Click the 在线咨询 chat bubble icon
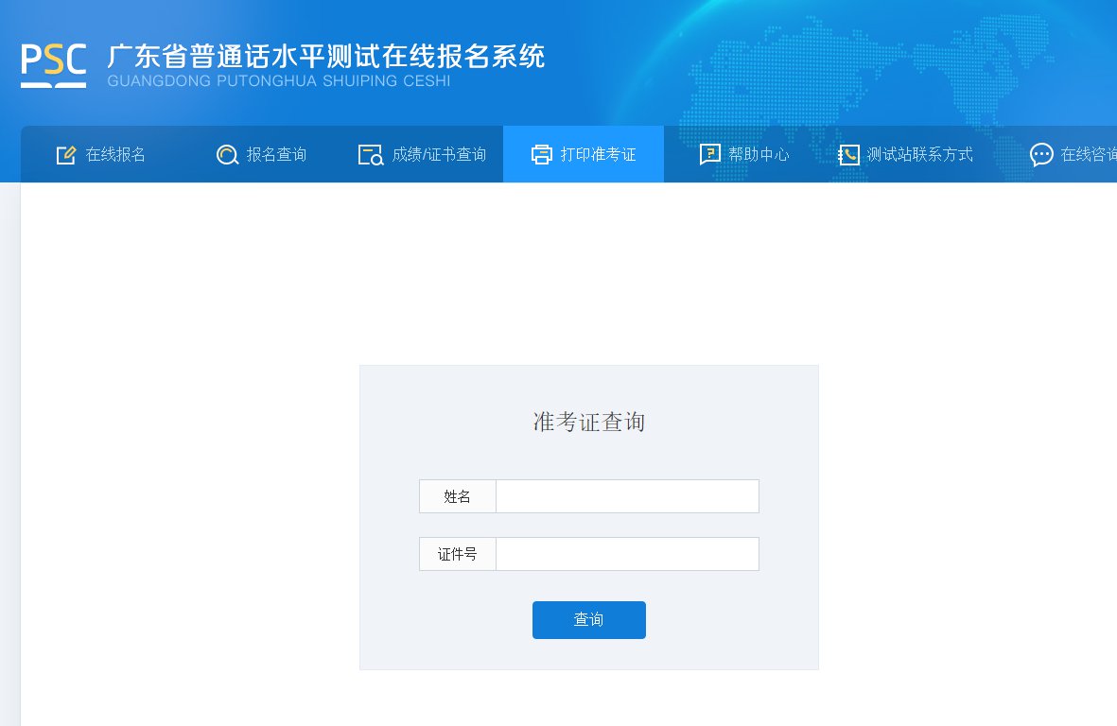The height and width of the screenshot is (726, 1117). point(1041,154)
